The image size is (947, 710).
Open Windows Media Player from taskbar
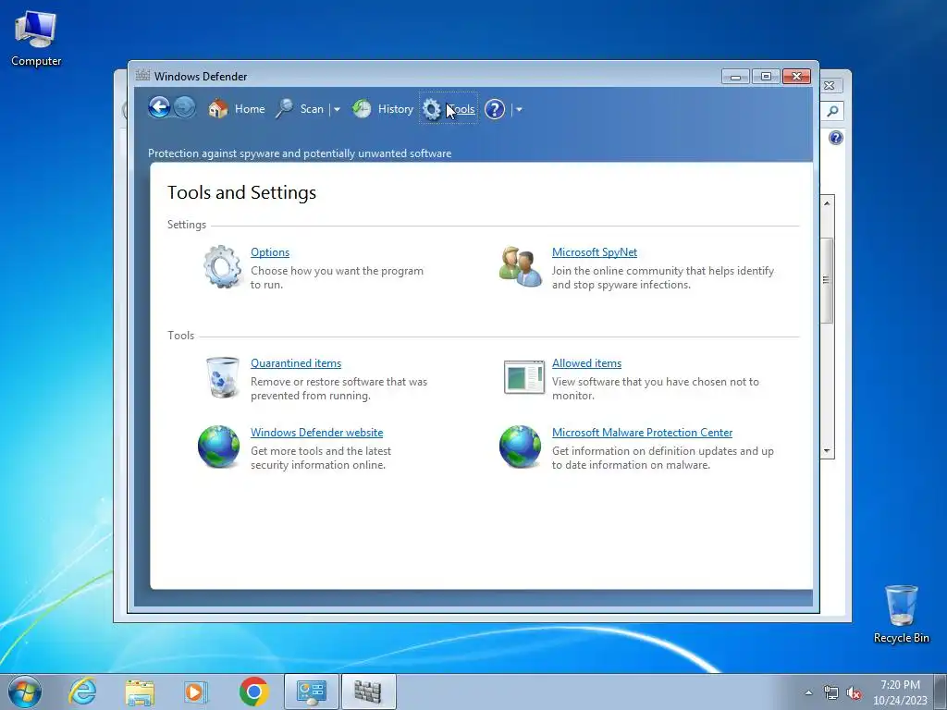[196, 692]
